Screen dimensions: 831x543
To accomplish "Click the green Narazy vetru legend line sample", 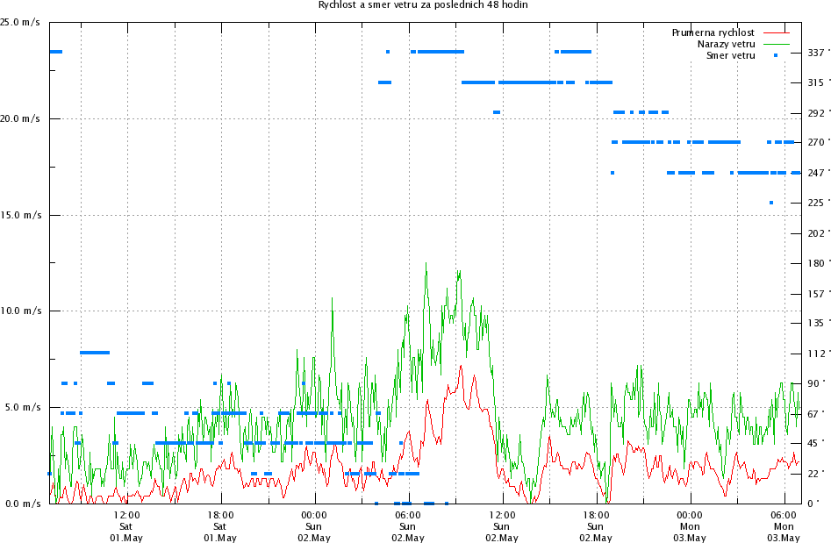I will coord(776,44).
